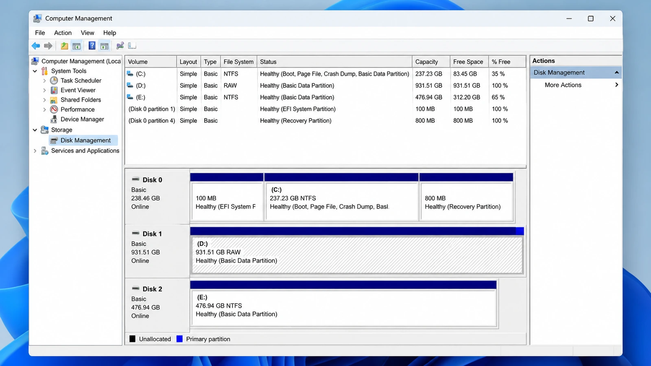Click the Disk 1 label in the graphical view
Viewport: 651px width, 366px height.
152,234
